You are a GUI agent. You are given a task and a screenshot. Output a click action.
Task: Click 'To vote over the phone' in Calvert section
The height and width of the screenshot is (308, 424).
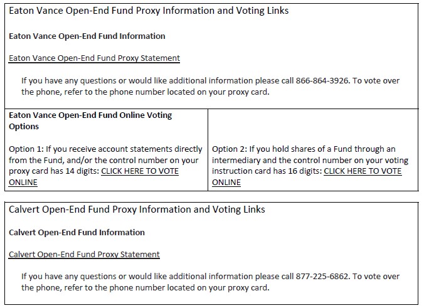(x=369, y=277)
